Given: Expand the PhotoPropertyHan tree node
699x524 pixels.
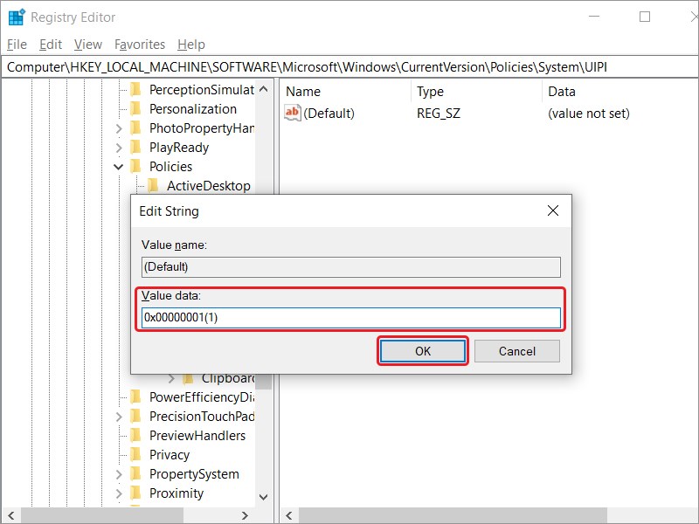Looking at the screenshot, I should tap(119, 128).
